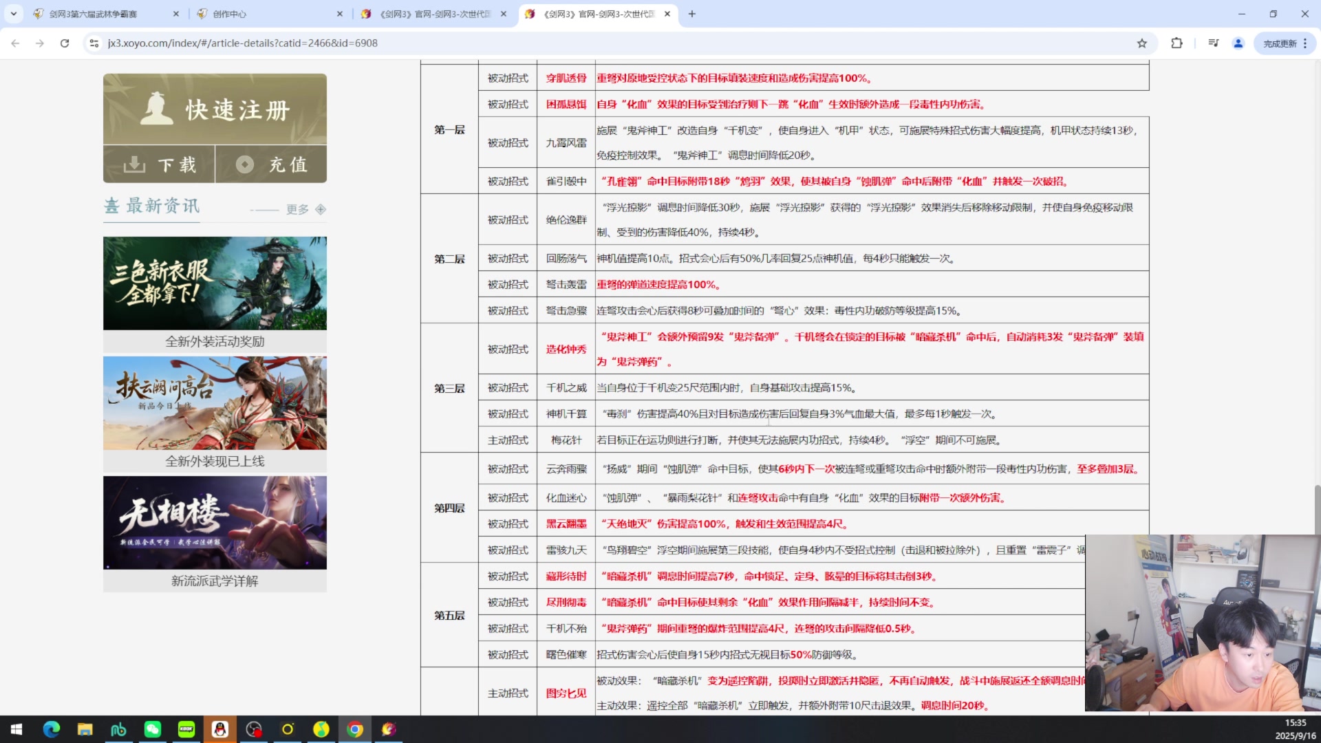Open QQ penguin icon in taskbar

coord(220,729)
